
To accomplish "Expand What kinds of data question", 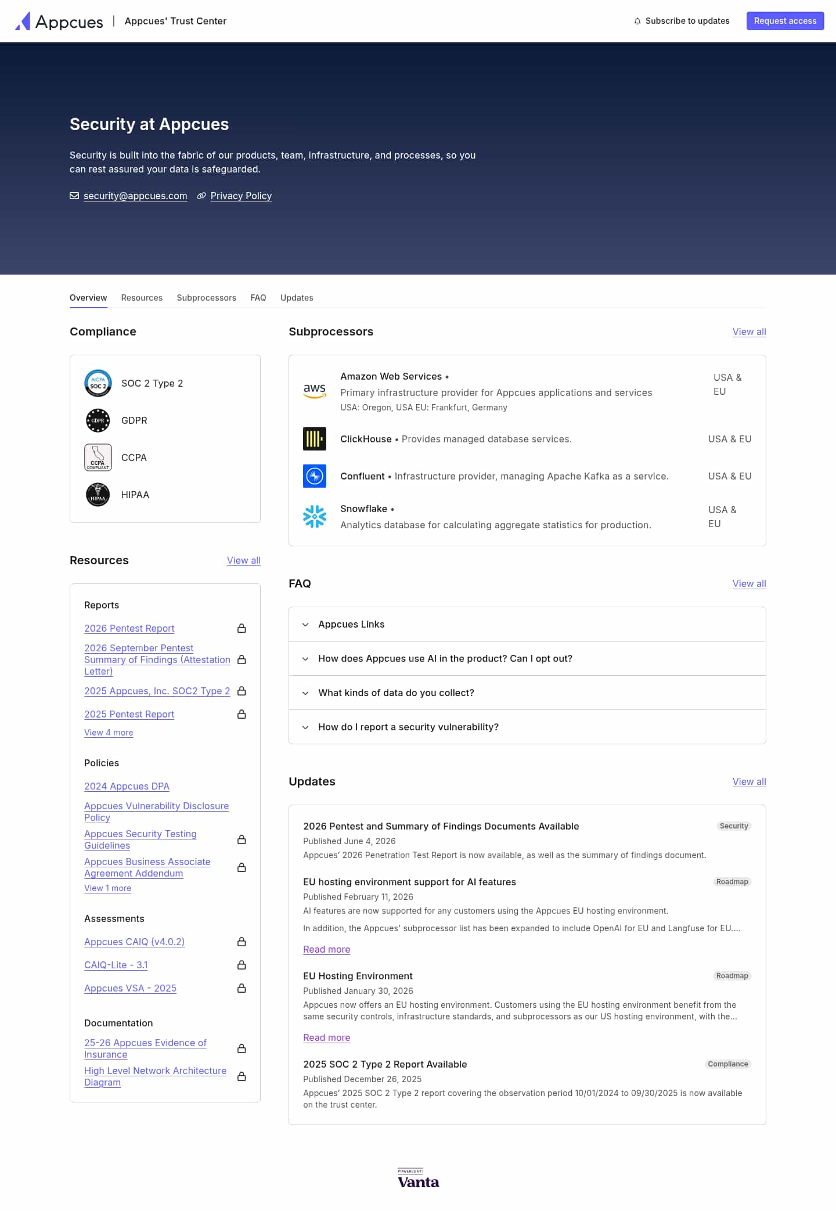I will (527, 693).
